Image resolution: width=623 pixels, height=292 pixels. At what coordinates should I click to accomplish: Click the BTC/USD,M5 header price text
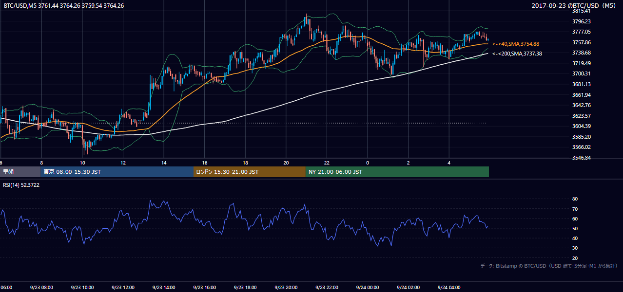[64, 6]
